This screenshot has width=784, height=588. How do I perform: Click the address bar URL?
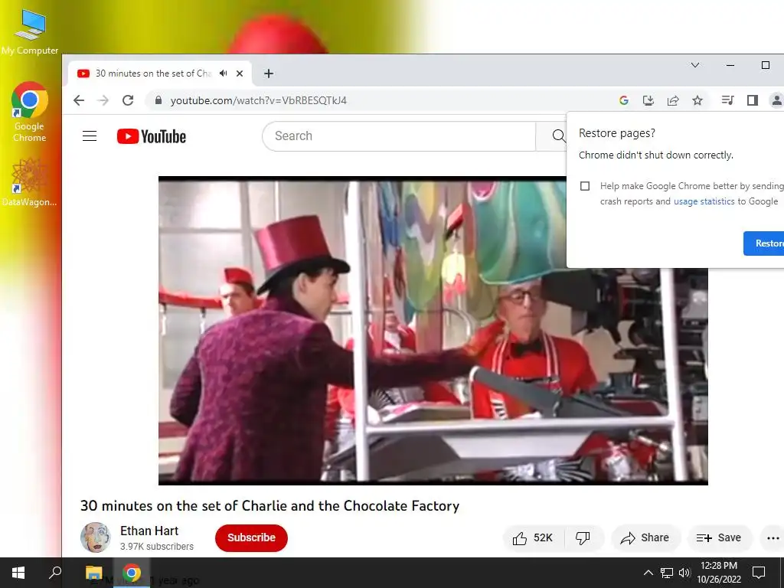259,100
